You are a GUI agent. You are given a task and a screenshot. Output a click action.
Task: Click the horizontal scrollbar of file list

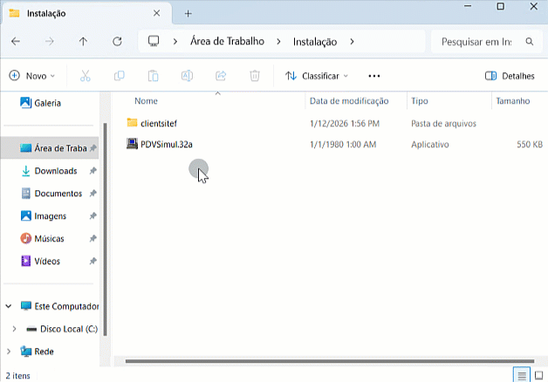(330, 361)
